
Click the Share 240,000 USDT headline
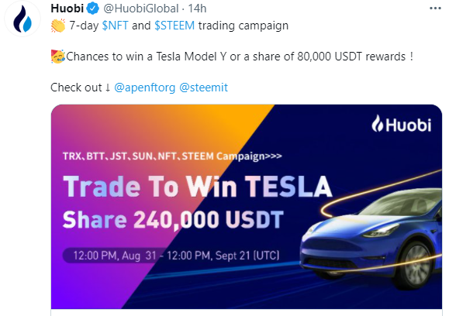[173, 220]
